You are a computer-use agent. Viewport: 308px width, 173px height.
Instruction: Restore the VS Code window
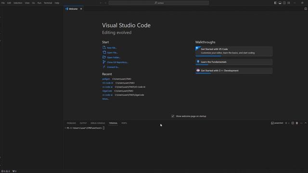pyautogui.click(x=302, y=3)
